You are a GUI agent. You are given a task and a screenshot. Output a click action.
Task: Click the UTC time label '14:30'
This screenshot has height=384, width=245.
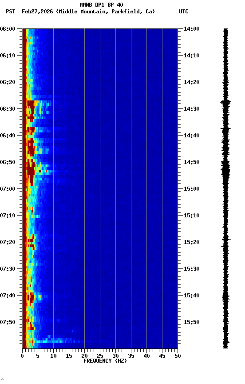click(191, 109)
